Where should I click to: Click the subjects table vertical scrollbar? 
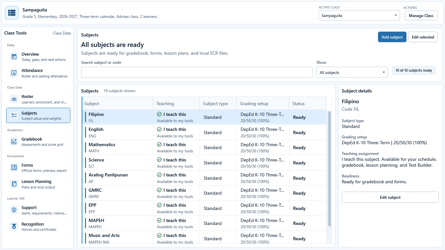[329, 169]
